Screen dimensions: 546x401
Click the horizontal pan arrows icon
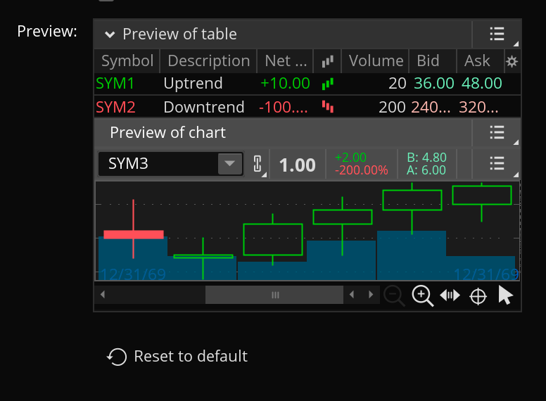(x=450, y=295)
